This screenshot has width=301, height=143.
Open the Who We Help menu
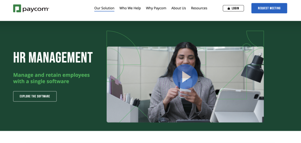[130, 8]
